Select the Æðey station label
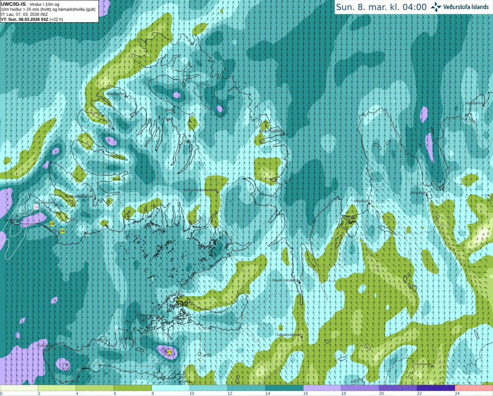The width and height of the screenshot is (493, 396). point(168,110)
